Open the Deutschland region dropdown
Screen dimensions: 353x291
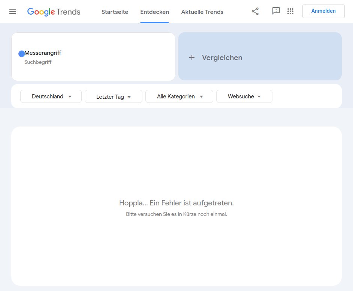[51, 96]
